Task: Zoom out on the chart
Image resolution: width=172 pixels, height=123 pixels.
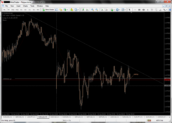Action: [97, 10]
